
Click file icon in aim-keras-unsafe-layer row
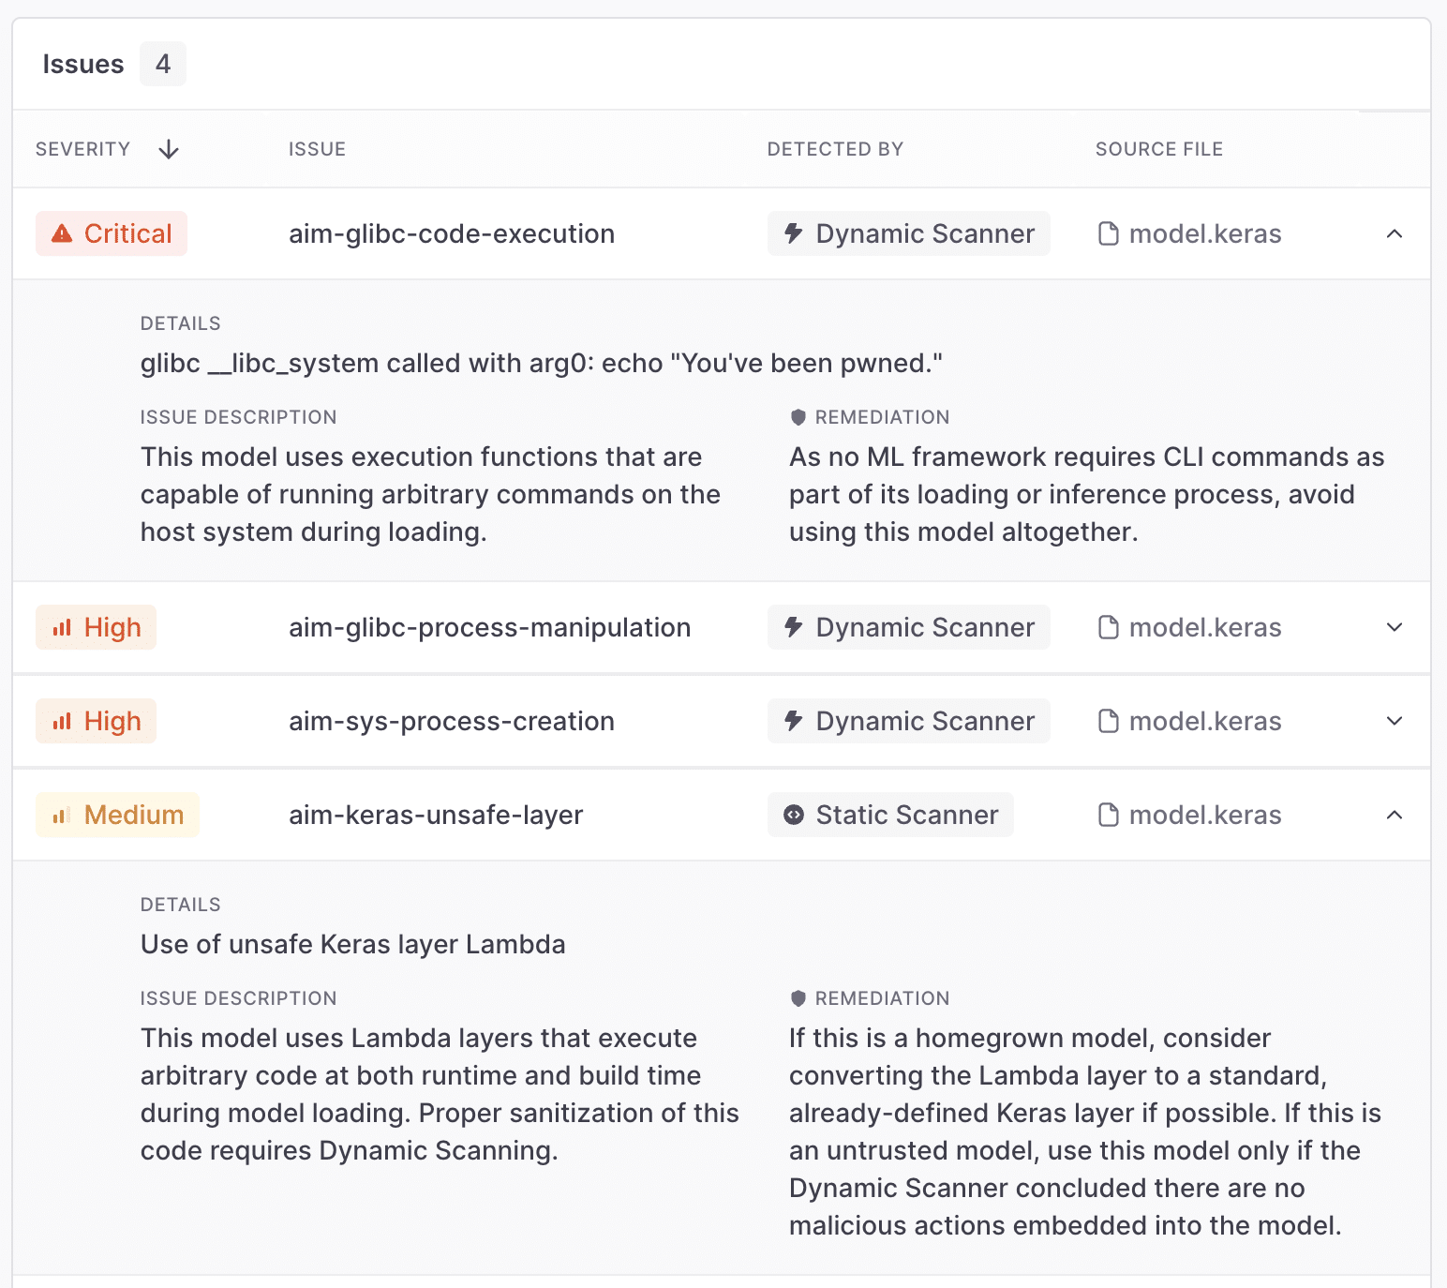tap(1108, 816)
